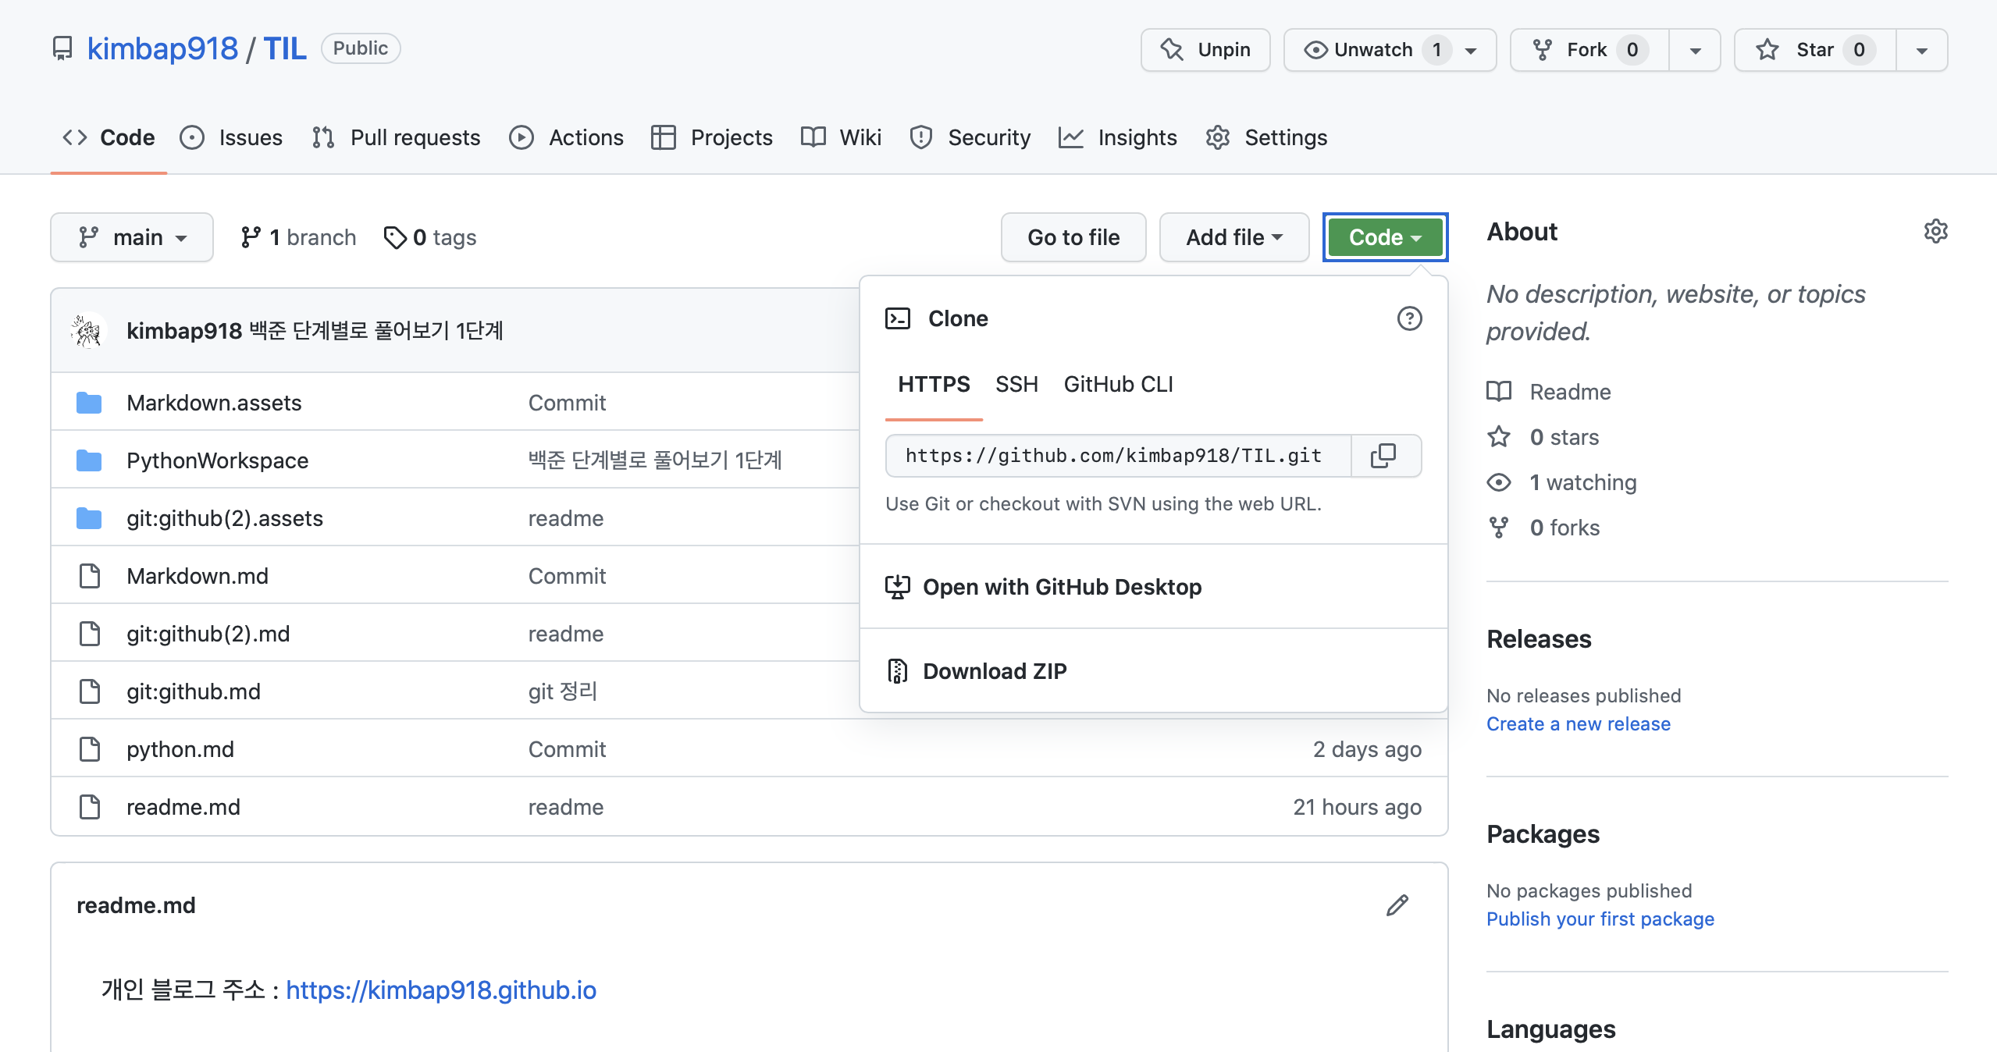Expand the Fork options dropdown arrow
Screen dimensions: 1997x1052
pos(1695,51)
